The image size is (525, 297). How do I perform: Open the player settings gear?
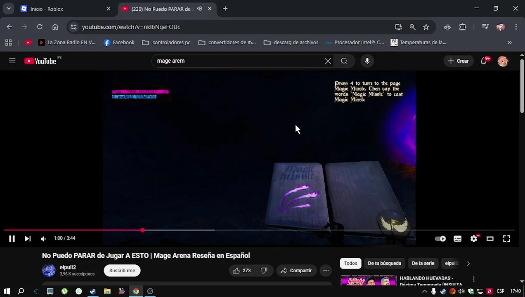click(474, 238)
